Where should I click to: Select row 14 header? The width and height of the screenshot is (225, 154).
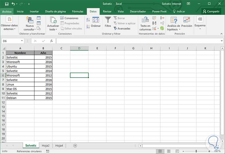pyautogui.click(x=3, y=111)
